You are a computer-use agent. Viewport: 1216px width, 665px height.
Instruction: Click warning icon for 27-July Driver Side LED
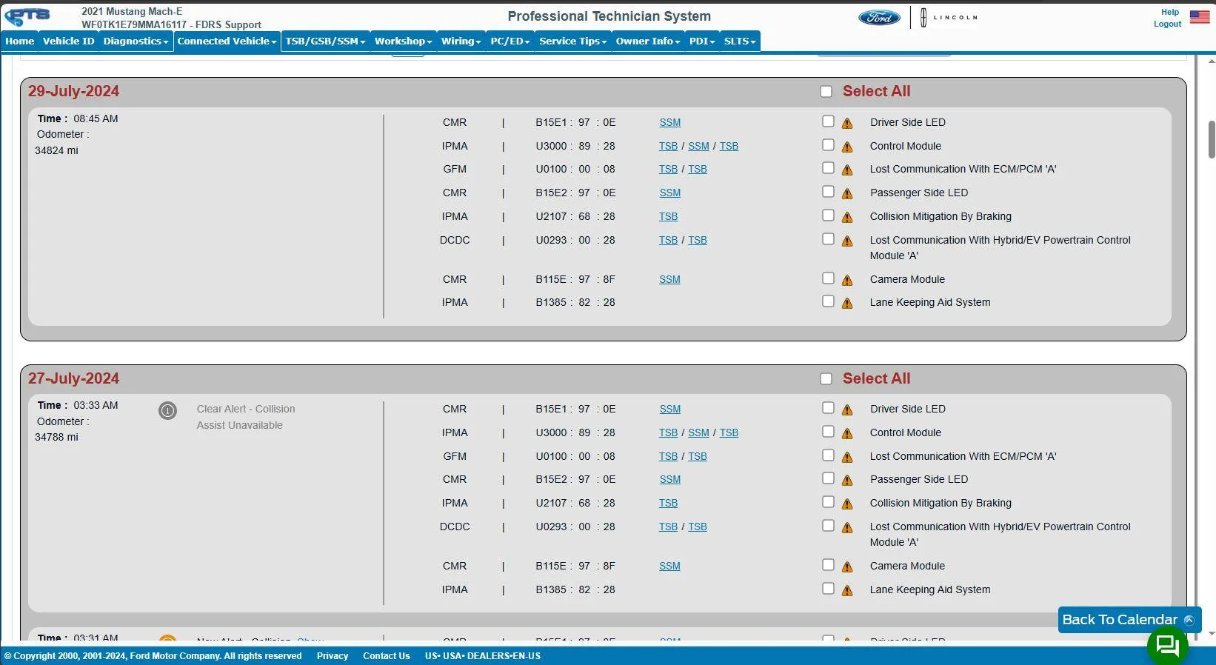(x=847, y=410)
